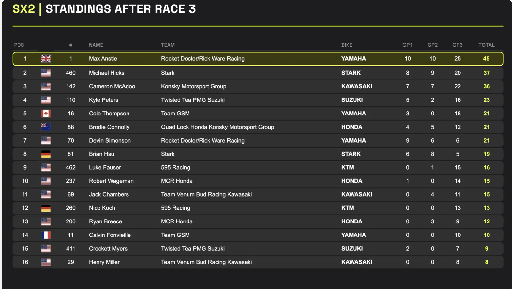Open rider name Kyle Peters
512x289 pixels.
(103, 100)
